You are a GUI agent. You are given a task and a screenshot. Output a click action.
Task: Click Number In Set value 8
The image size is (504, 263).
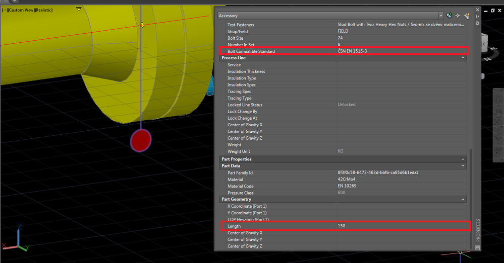[339, 45]
